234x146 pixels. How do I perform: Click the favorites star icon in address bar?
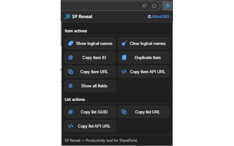pyautogui.click(x=154, y=6)
